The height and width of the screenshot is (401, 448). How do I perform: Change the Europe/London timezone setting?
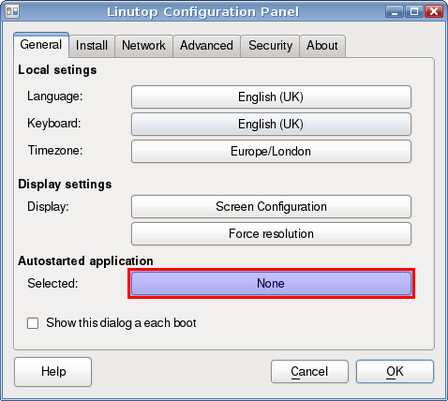271,152
